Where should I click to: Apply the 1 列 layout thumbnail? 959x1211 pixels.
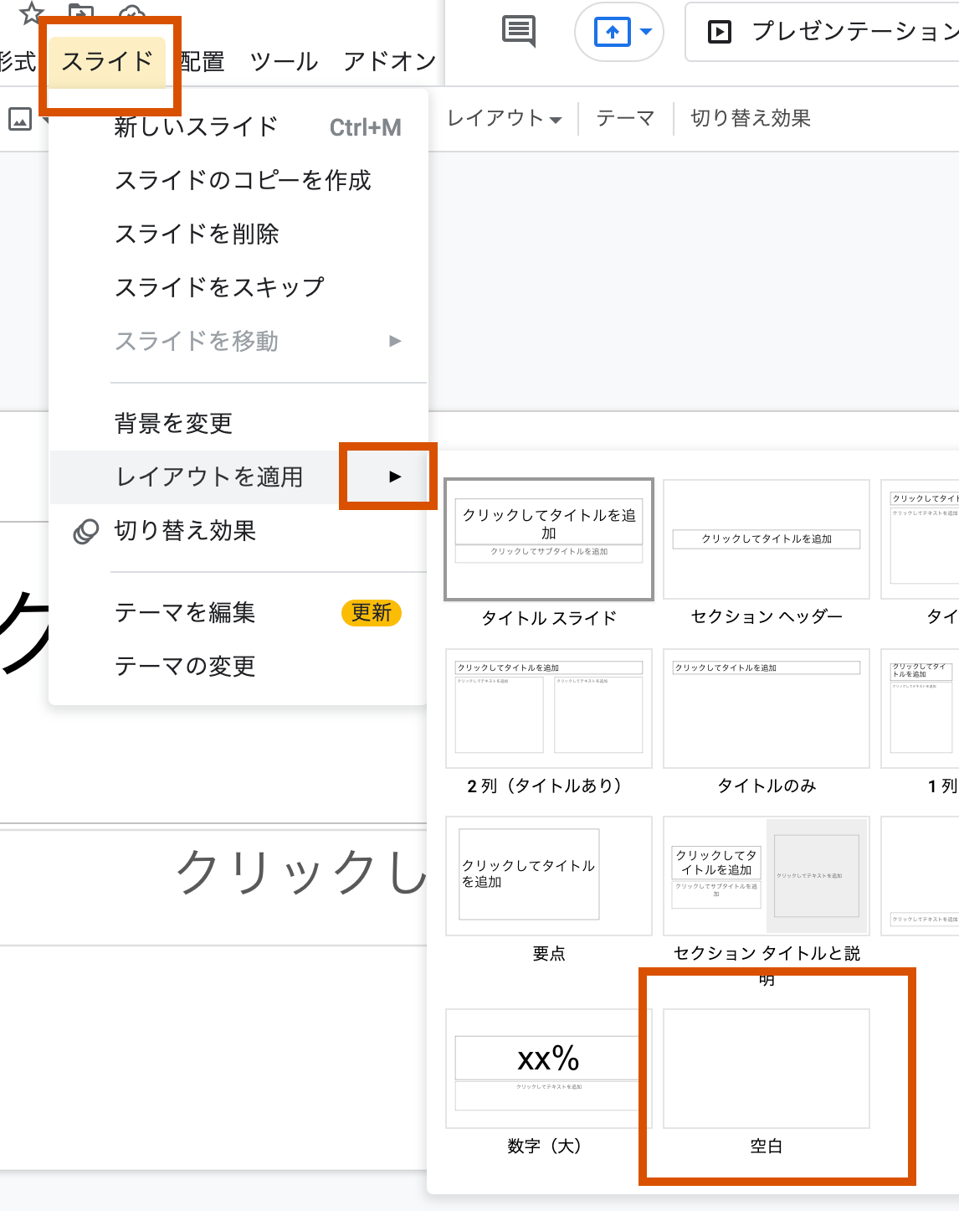click(x=920, y=709)
